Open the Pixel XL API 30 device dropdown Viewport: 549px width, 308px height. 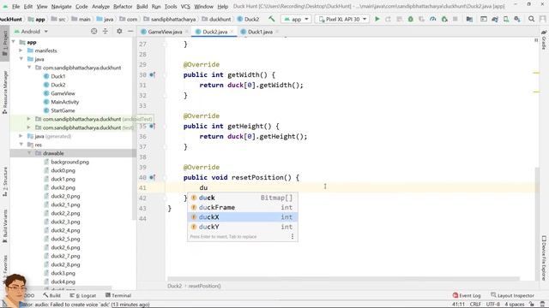(x=342, y=19)
